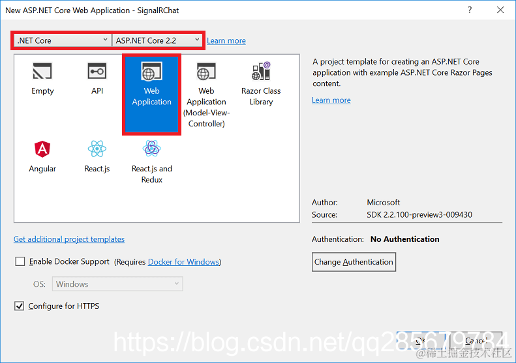516x363 pixels.
Task: Open the ASP.NET Core 2.2 version dropdown
Action: coord(157,40)
